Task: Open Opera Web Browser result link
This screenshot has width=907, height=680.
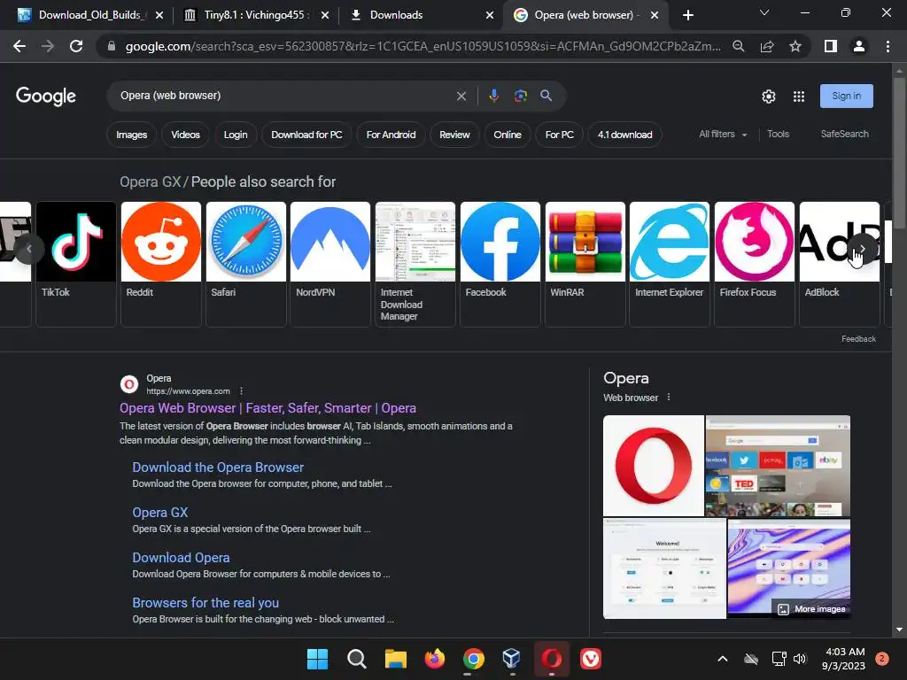Action: [267, 408]
